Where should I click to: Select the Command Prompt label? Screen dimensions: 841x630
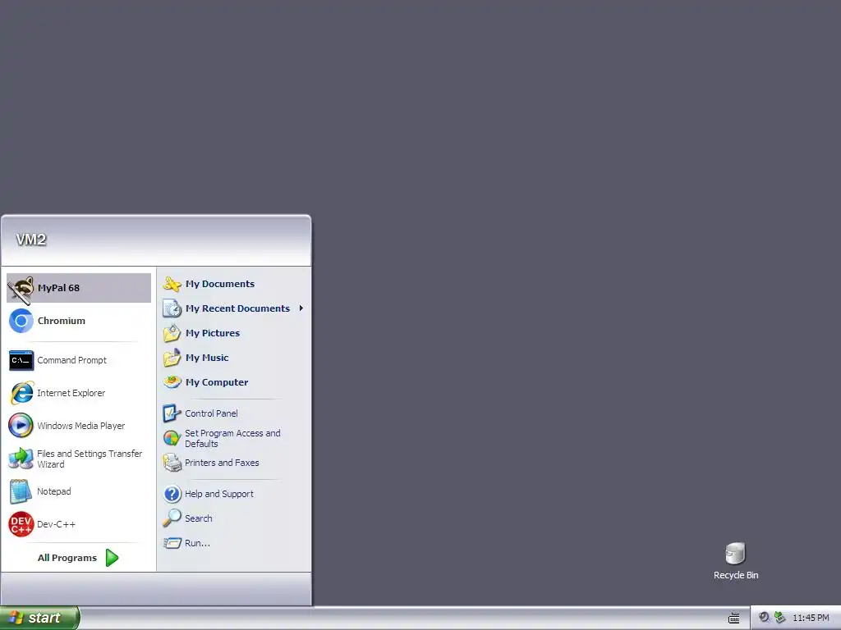[x=72, y=360]
